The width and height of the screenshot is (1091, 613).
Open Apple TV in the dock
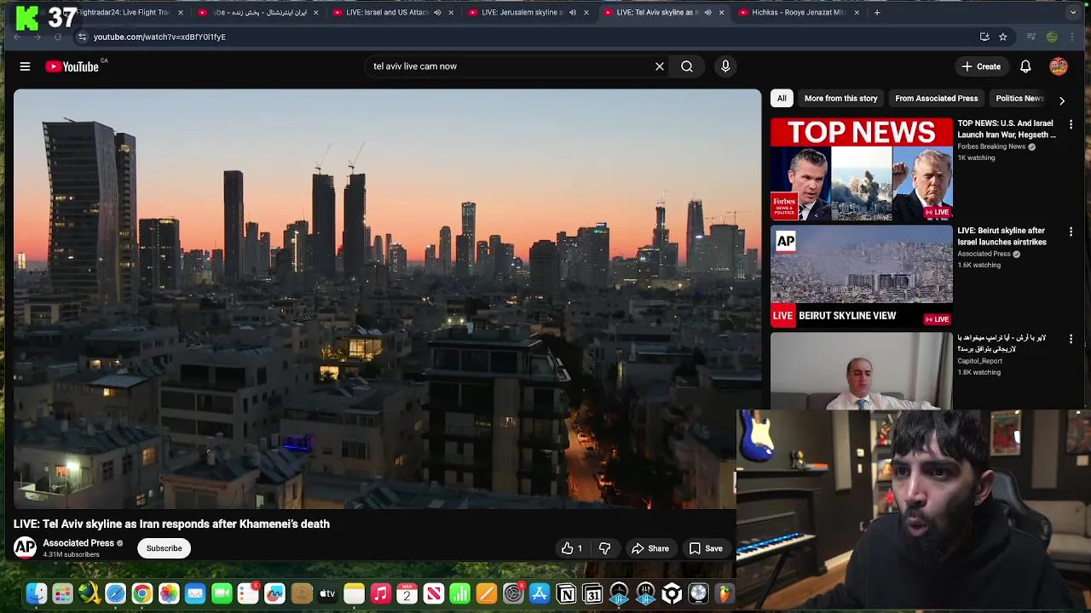pyautogui.click(x=327, y=593)
